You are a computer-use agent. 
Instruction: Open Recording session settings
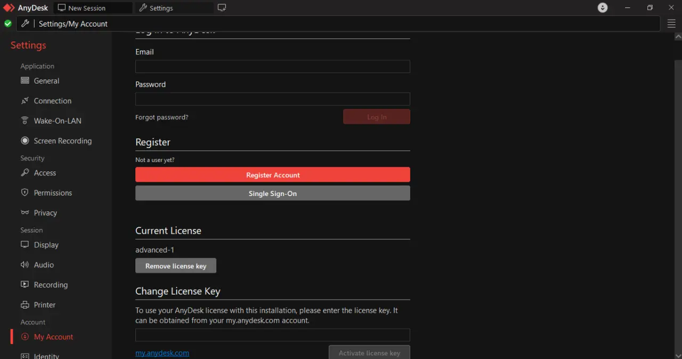(x=51, y=285)
